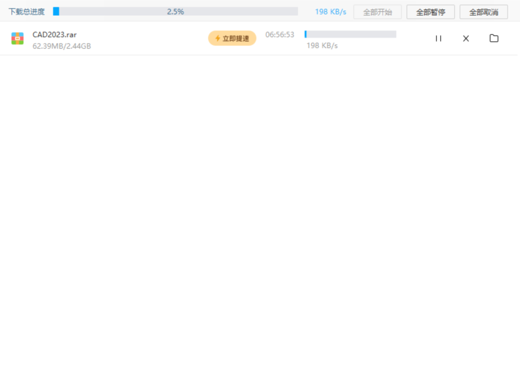Click the blue 198 KB/s speed text
Screen dimensions: 520x378
click(x=331, y=11)
